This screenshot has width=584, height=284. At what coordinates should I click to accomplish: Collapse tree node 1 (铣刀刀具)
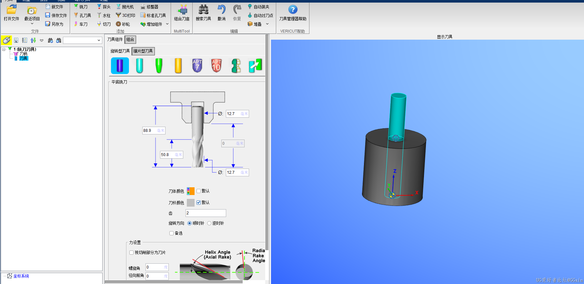coord(4,49)
